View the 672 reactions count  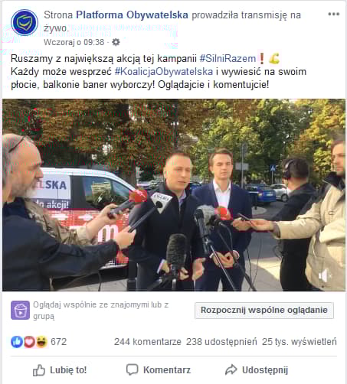pos(58,342)
